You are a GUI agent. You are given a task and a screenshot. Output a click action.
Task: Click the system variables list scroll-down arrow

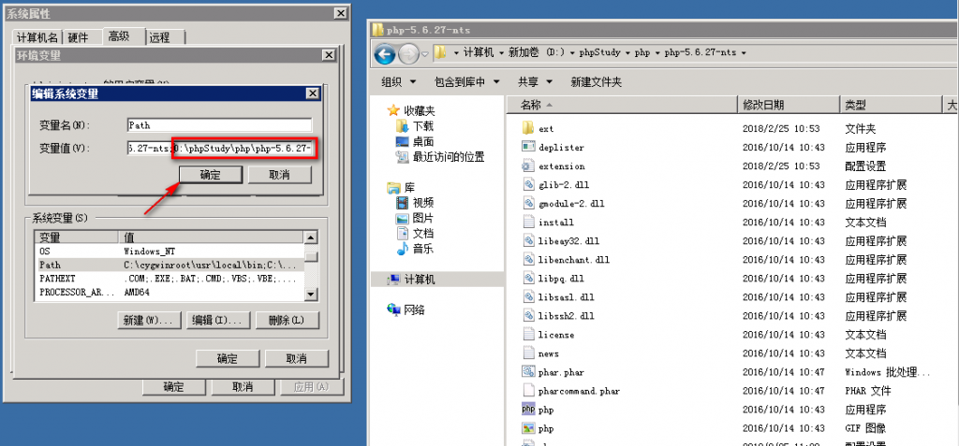click(x=311, y=295)
